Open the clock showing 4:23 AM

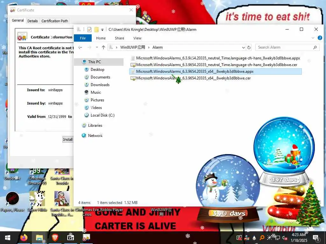(299, 238)
